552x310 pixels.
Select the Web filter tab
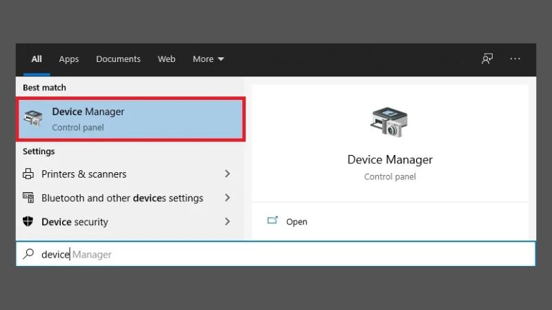166,59
